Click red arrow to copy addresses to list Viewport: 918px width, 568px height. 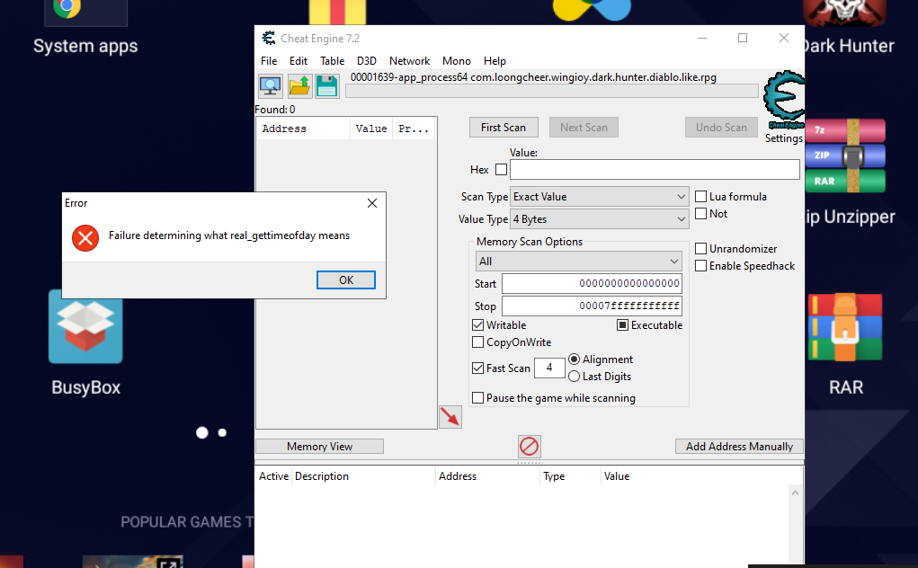(x=450, y=417)
